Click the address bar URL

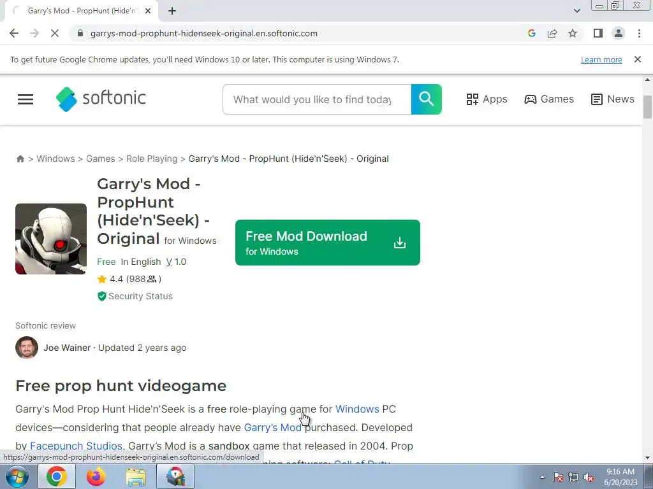click(x=204, y=33)
